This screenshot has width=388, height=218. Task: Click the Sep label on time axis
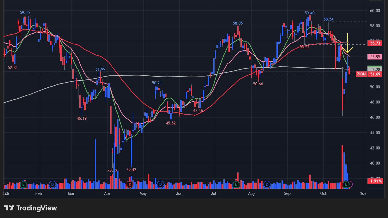click(287, 193)
